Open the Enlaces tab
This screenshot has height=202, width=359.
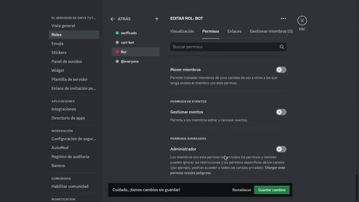[x=234, y=31]
